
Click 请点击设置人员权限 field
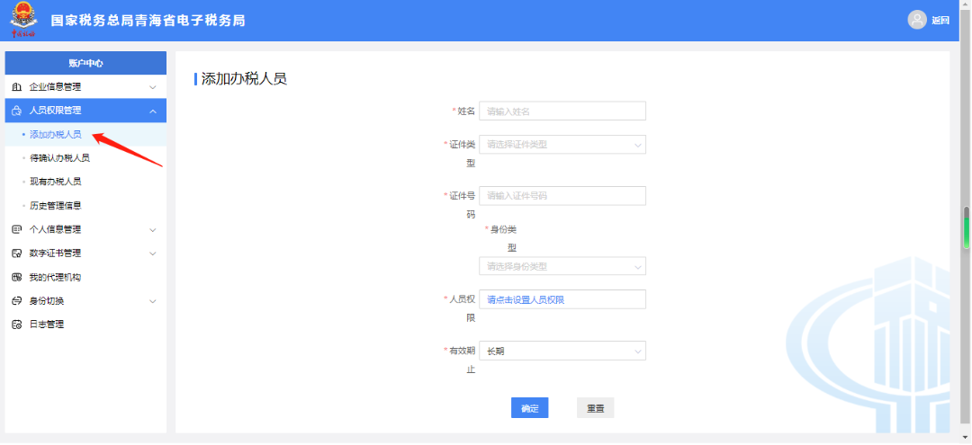[x=562, y=300]
